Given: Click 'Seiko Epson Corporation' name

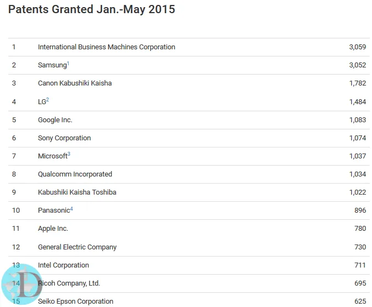Looking at the screenshot, I should (x=76, y=302).
